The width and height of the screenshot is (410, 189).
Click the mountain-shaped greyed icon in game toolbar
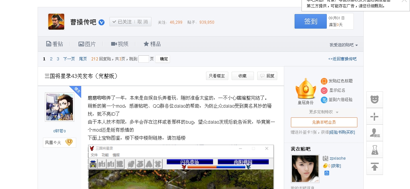coord(149,164)
